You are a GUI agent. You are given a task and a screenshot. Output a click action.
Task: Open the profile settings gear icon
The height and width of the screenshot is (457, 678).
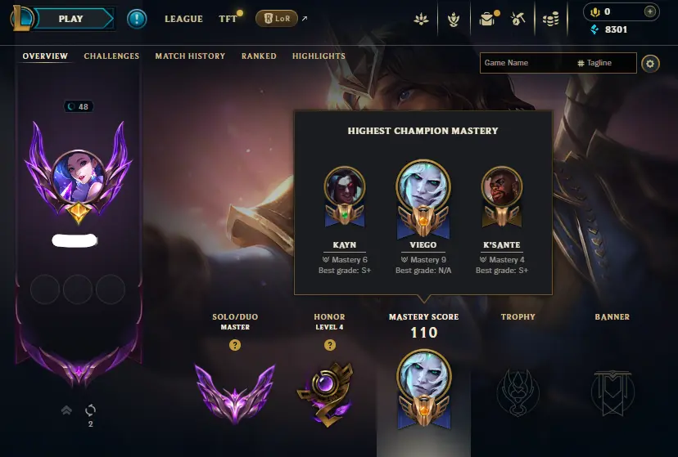[x=650, y=64]
